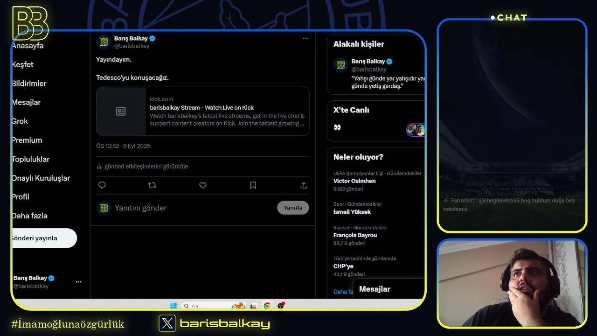Open Keşfet in the sidebar

(22, 64)
